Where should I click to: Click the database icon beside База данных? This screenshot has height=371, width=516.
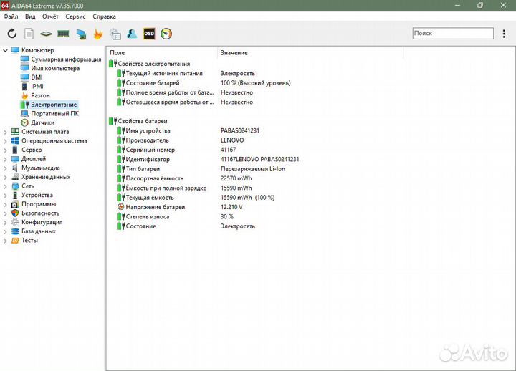pos(15,231)
